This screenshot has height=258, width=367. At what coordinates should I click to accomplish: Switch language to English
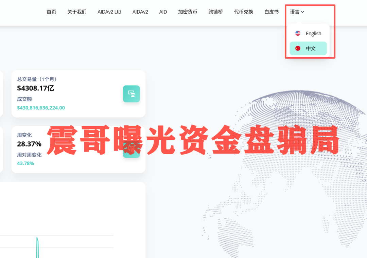pyautogui.click(x=313, y=33)
